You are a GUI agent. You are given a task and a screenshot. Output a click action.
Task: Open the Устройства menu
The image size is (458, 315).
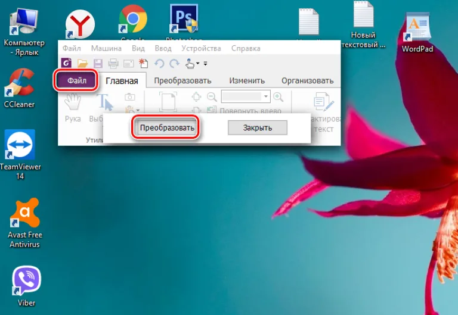pos(201,48)
